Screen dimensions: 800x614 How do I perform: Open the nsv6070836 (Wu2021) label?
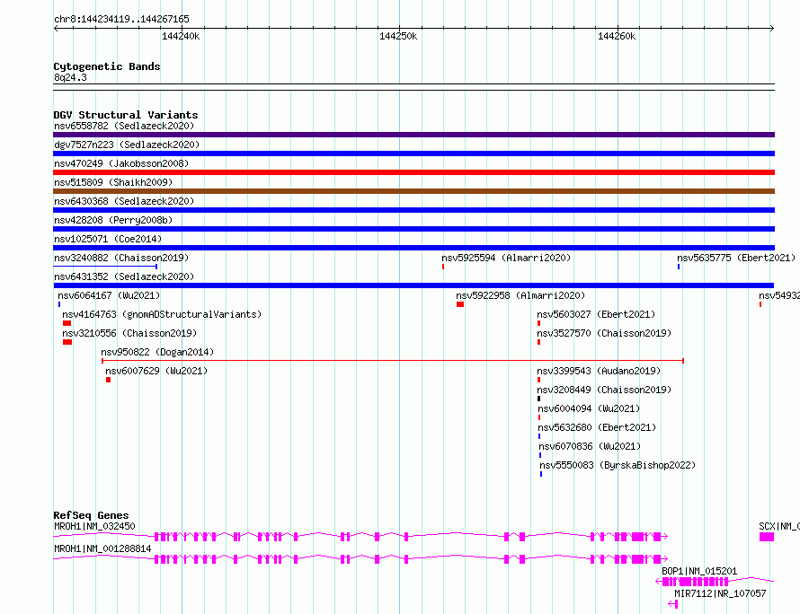pos(590,446)
